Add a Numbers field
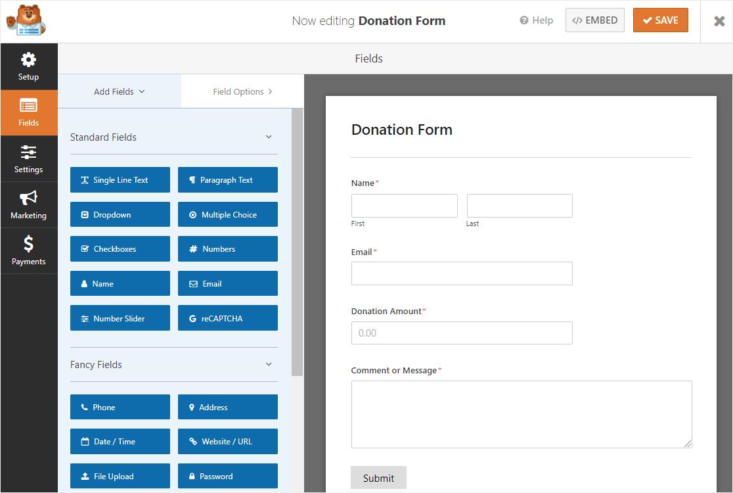Screen dimensions: 733x493 [228, 249]
